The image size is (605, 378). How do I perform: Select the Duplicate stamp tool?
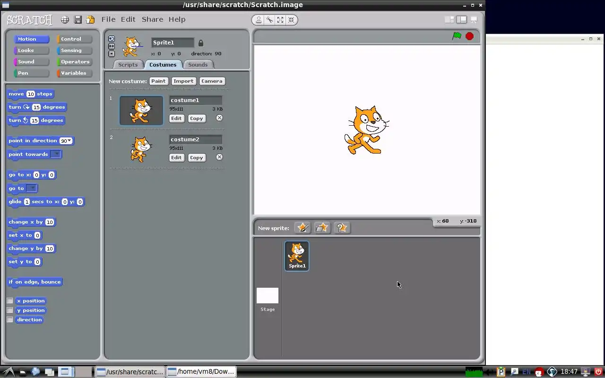coord(259,20)
